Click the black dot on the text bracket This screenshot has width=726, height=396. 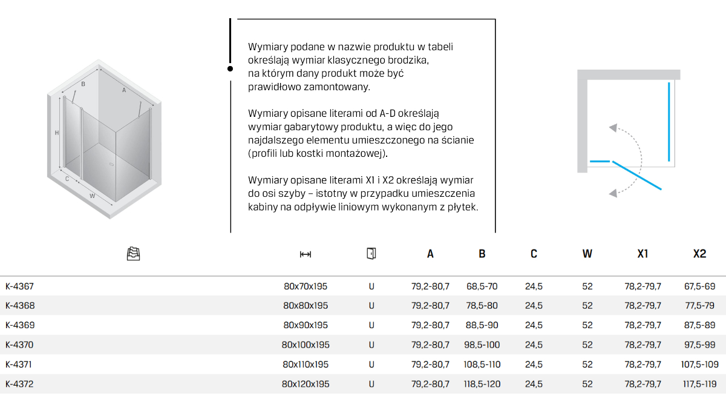231,69
